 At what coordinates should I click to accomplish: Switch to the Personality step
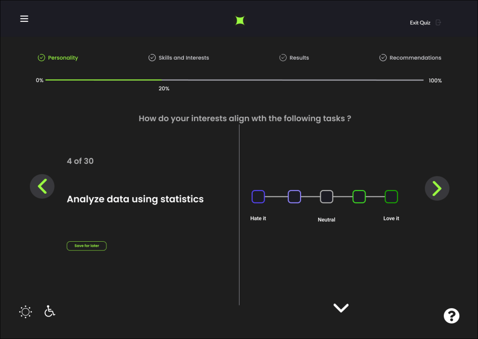58,58
